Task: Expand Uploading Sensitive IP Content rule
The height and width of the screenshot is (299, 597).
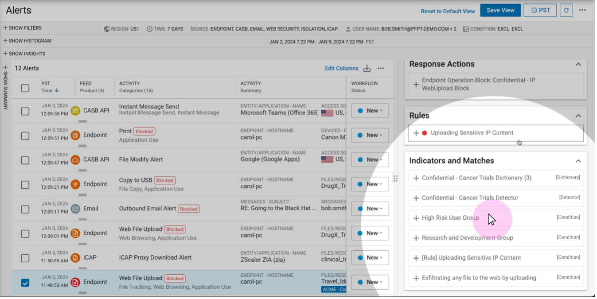Action: point(416,133)
